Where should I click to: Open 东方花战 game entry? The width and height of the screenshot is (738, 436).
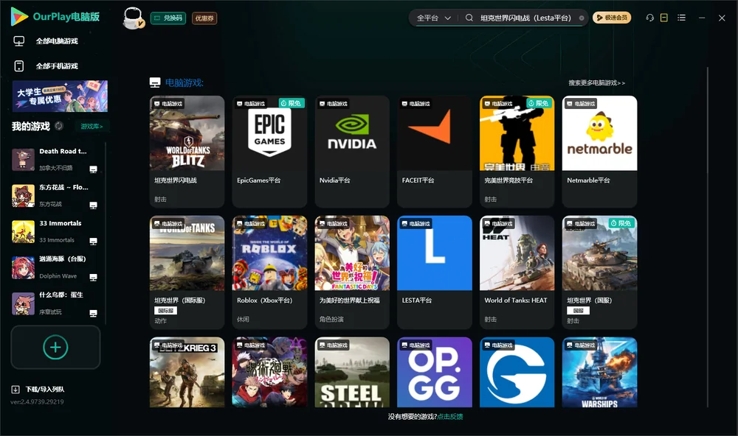click(x=55, y=195)
